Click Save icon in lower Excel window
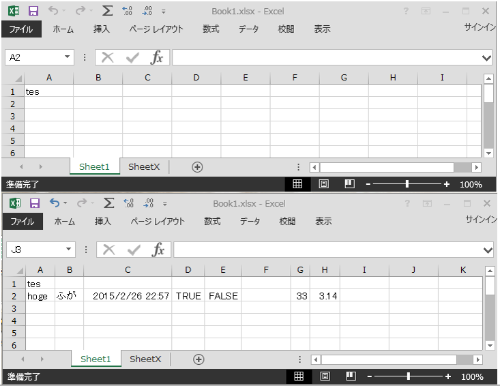Viewport: 500px width, 386px height. pyautogui.click(x=34, y=203)
